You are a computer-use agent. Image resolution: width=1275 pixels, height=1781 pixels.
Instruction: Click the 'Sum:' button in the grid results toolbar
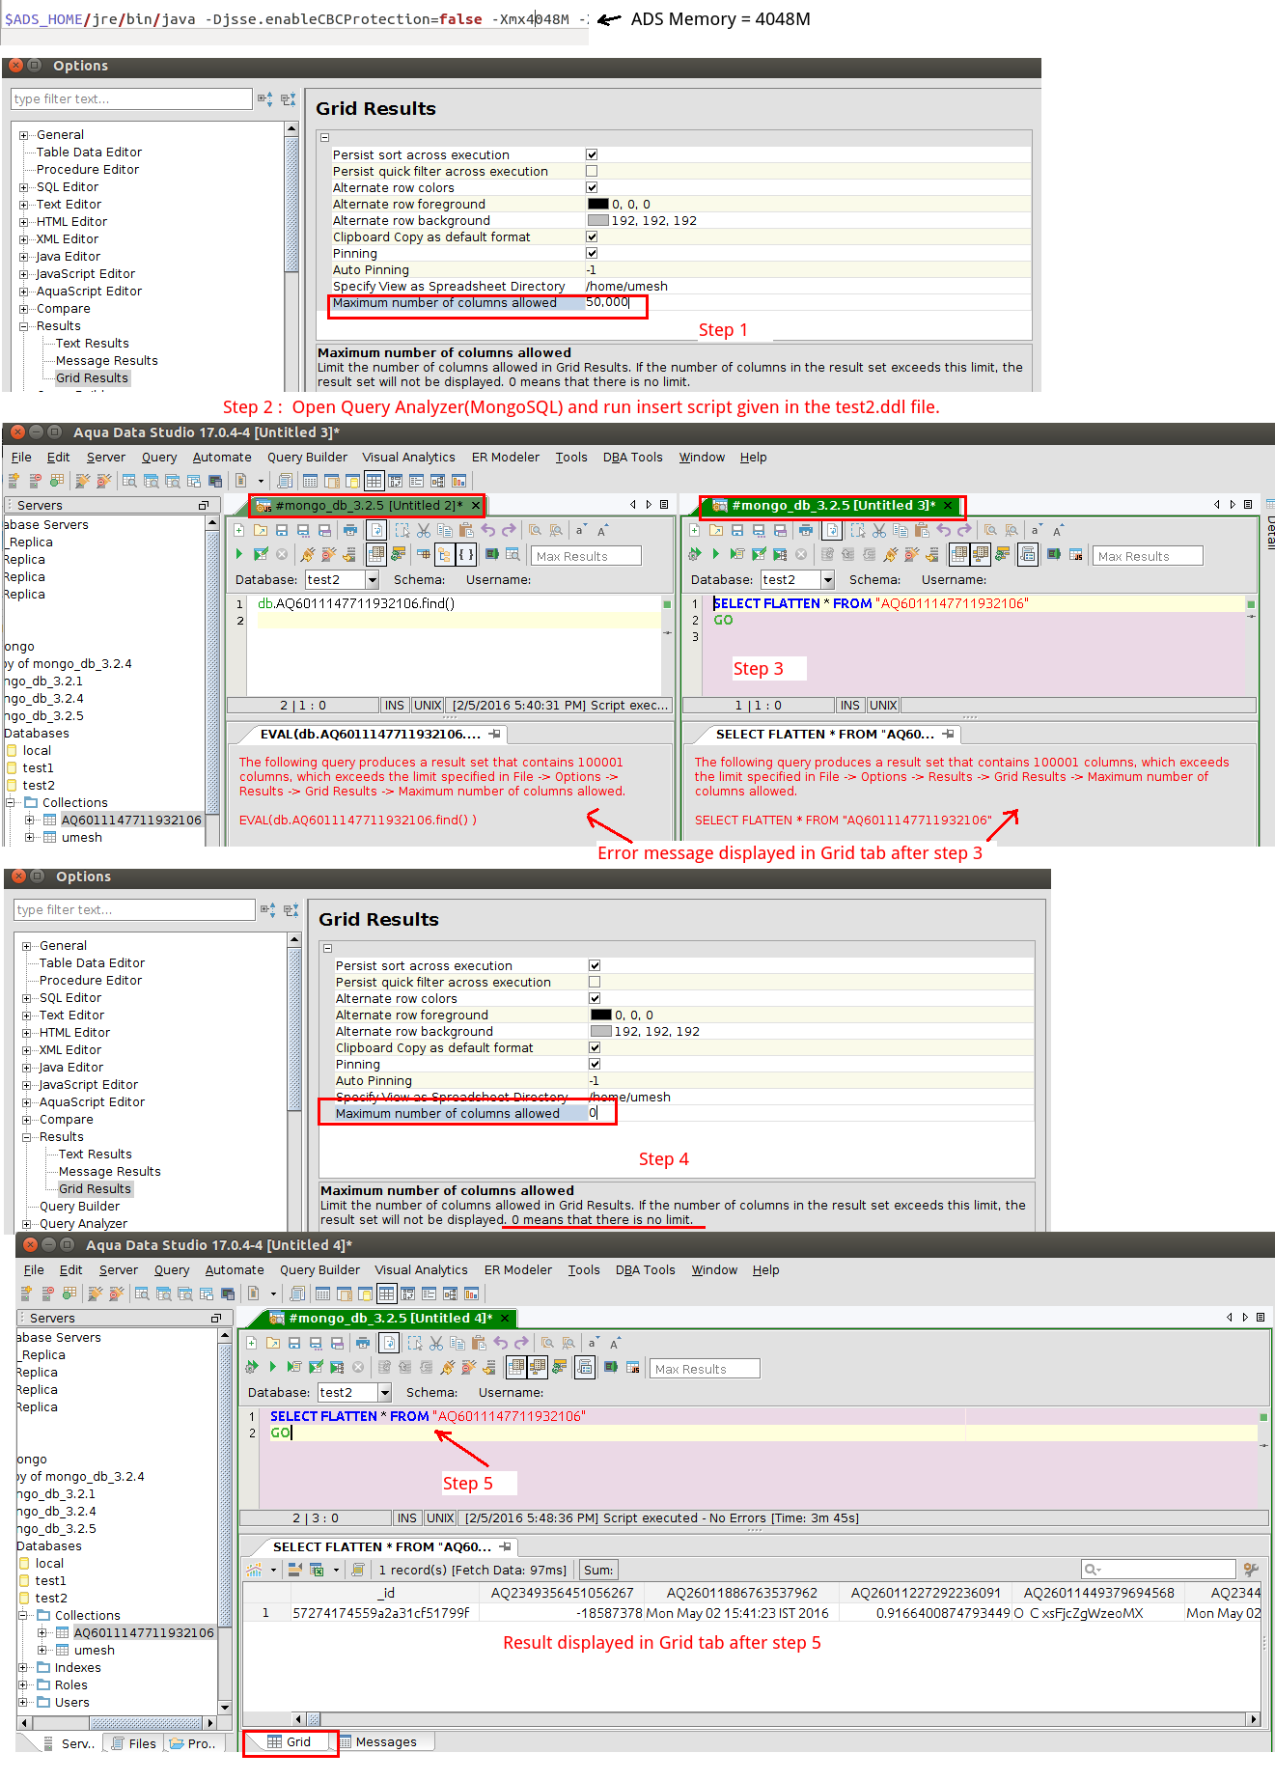coord(598,1570)
